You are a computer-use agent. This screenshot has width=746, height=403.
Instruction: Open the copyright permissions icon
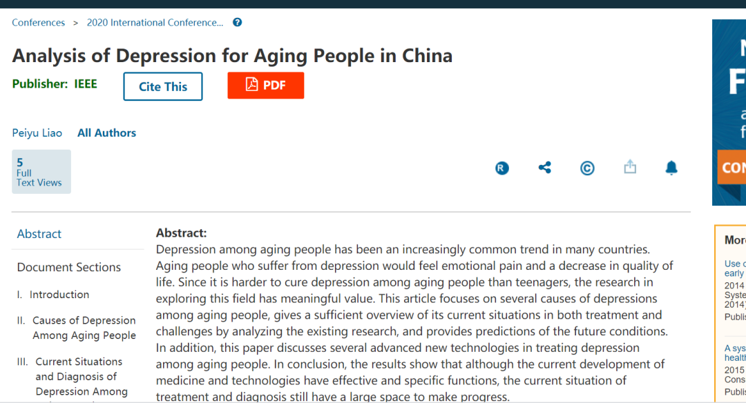tap(587, 168)
